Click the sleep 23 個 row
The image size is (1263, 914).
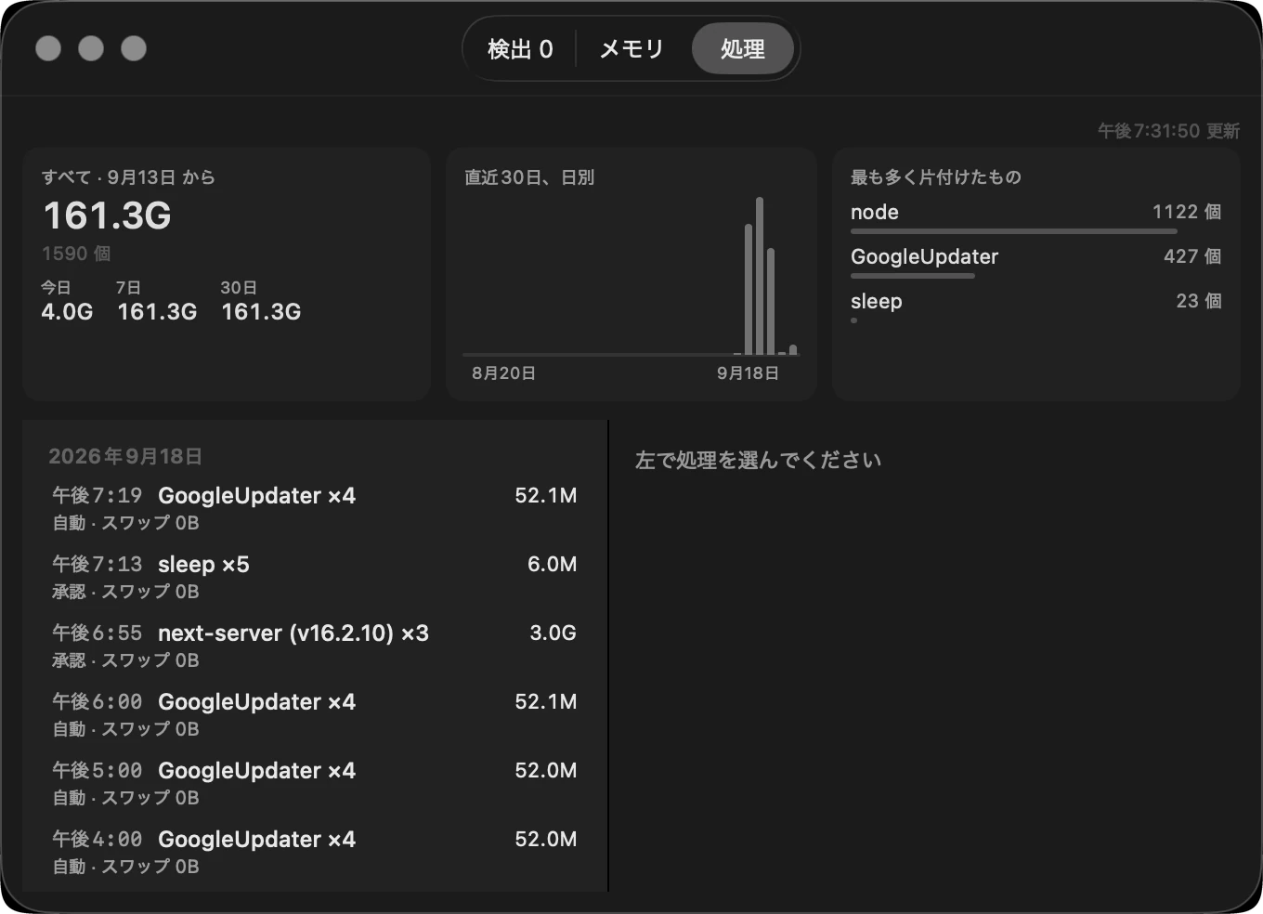1035,307
